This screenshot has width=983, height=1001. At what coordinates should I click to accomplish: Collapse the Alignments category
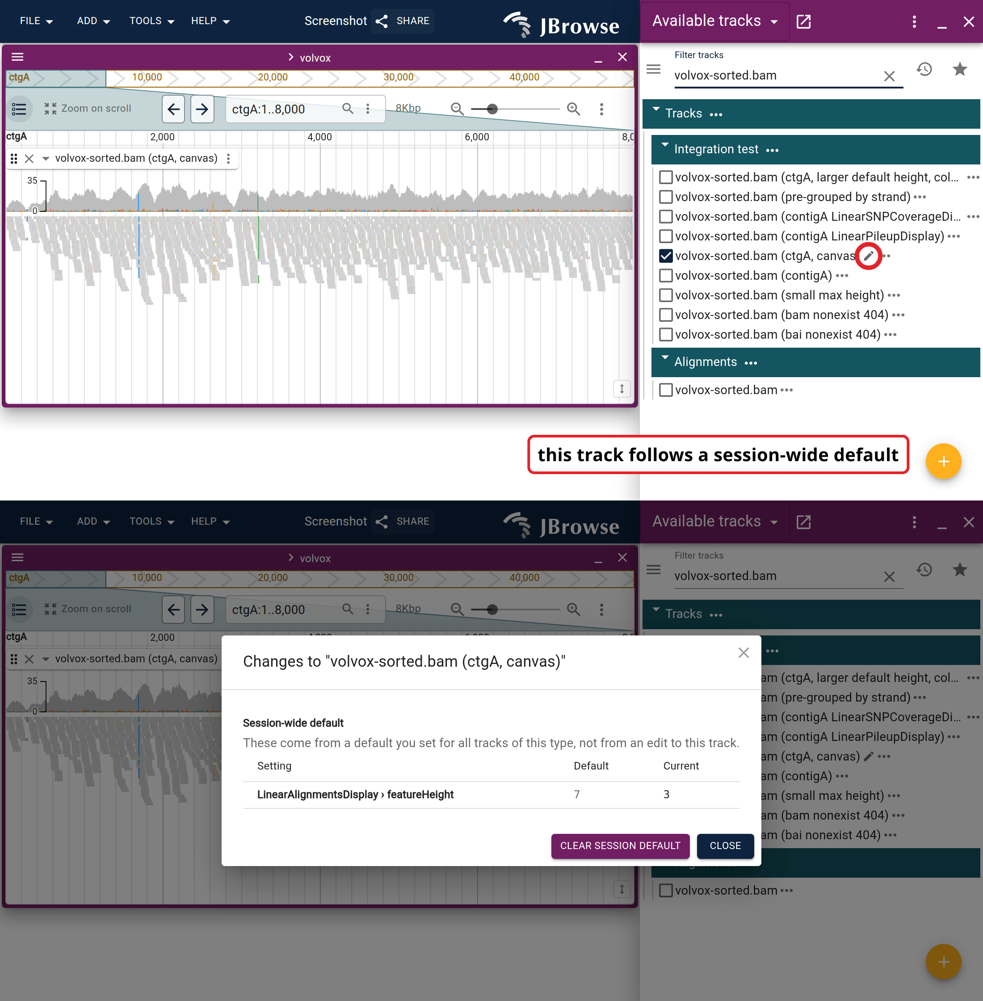point(665,358)
